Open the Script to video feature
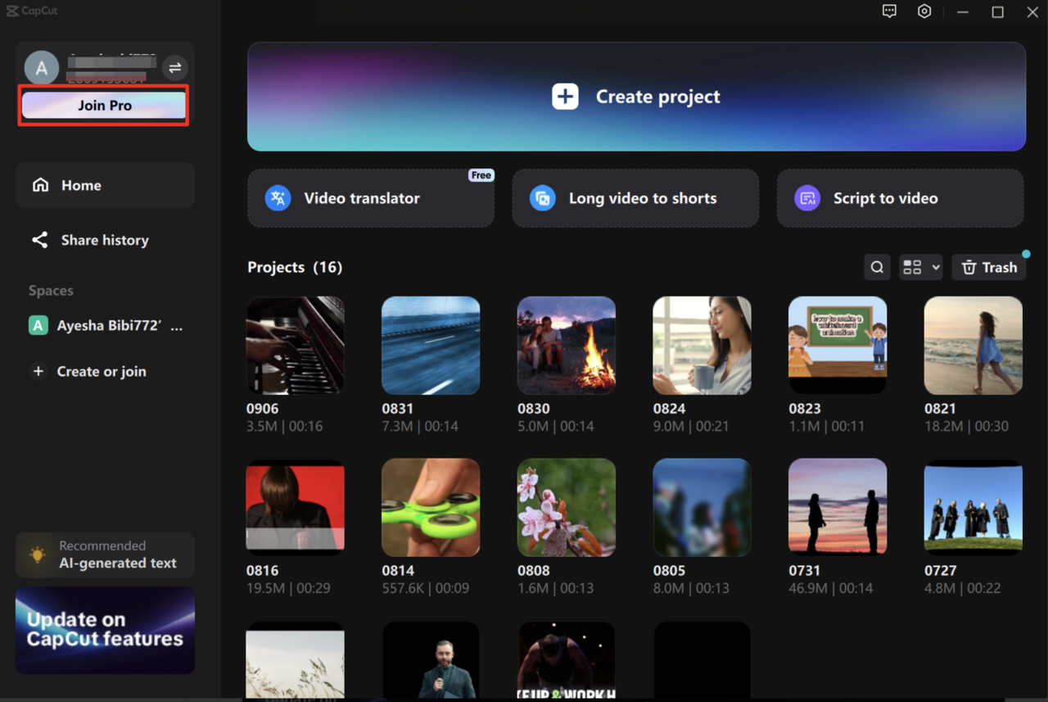The height and width of the screenshot is (702, 1048). [x=899, y=198]
